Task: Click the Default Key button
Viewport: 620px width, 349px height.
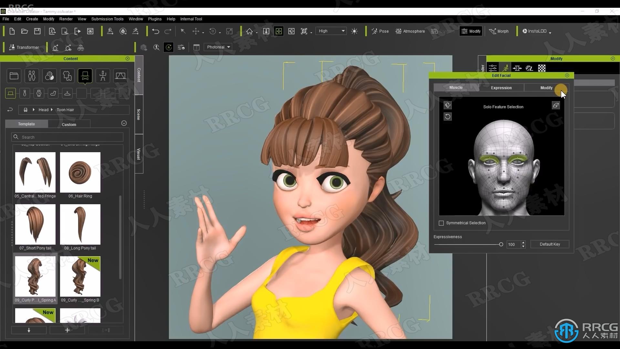Action: point(550,244)
